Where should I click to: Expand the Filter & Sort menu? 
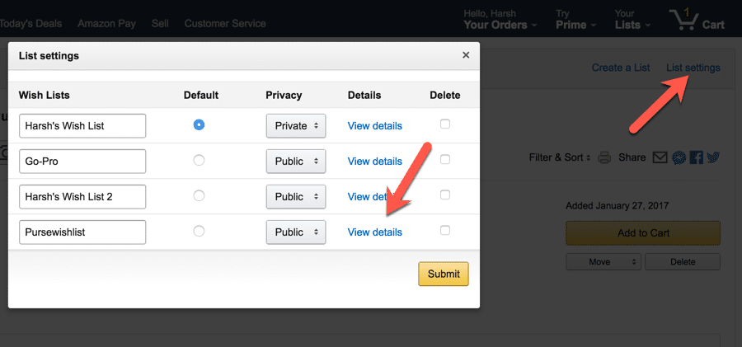561,157
